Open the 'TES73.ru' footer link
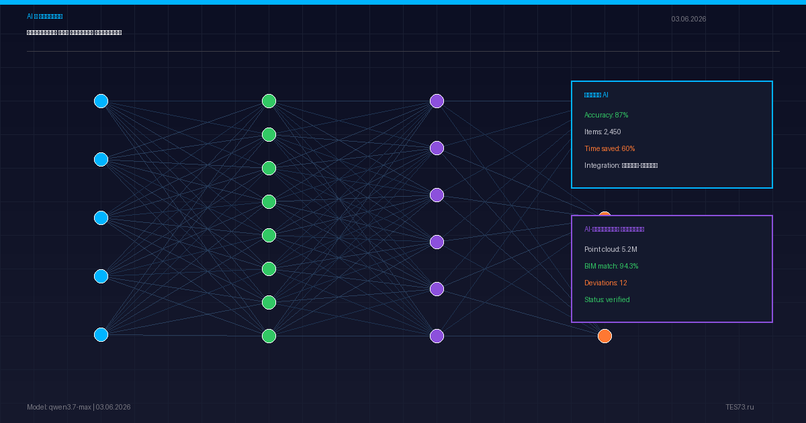The width and height of the screenshot is (806, 423). [x=740, y=407]
